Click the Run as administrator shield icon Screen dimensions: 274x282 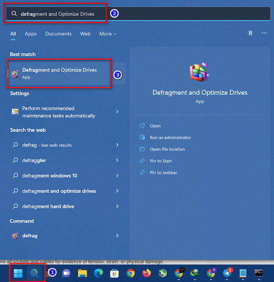coord(142,137)
